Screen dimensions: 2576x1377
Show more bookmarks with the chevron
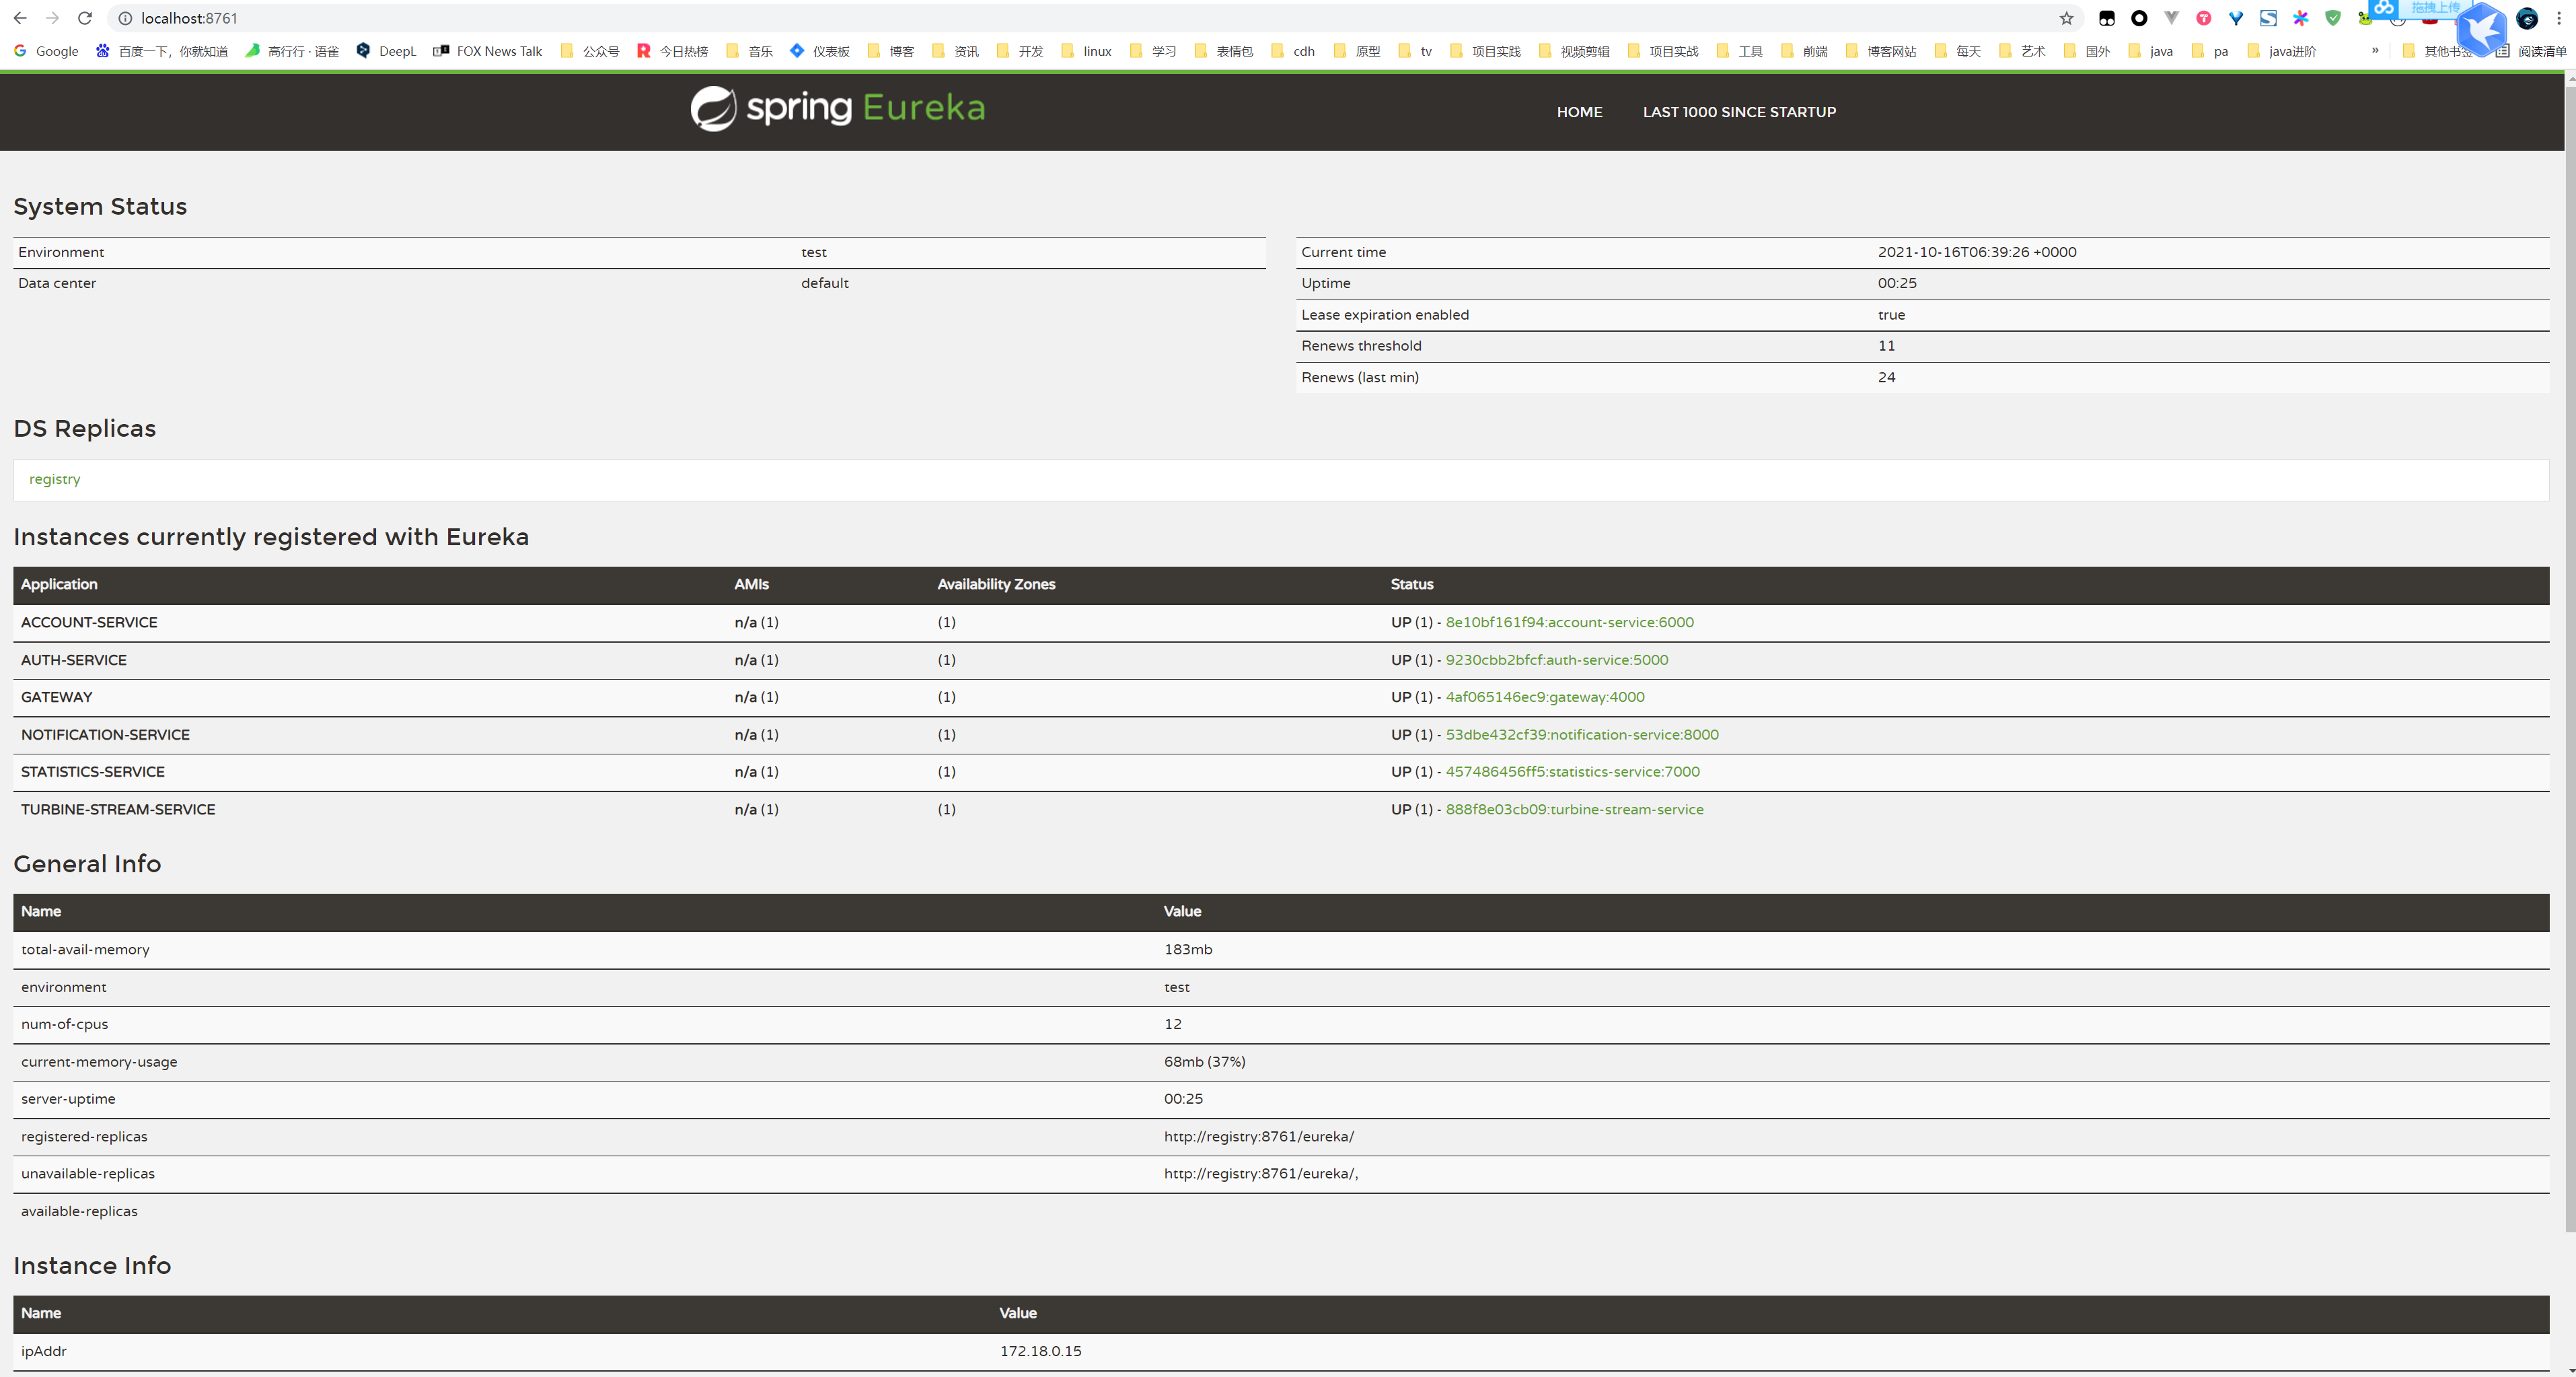[x=2375, y=50]
